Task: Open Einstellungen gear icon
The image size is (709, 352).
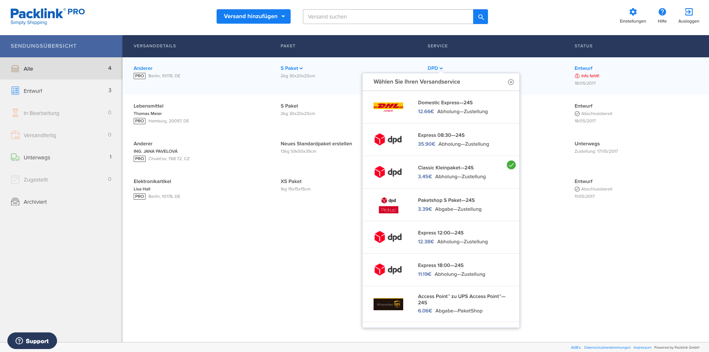Action: (633, 12)
